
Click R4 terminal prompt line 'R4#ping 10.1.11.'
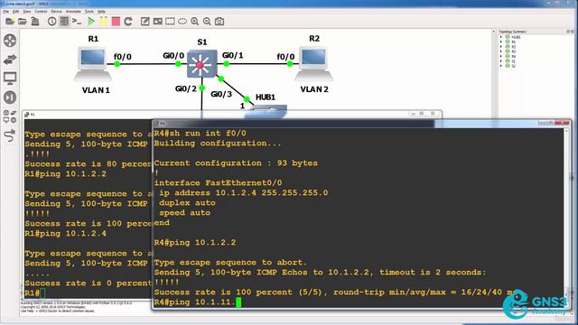195,302
